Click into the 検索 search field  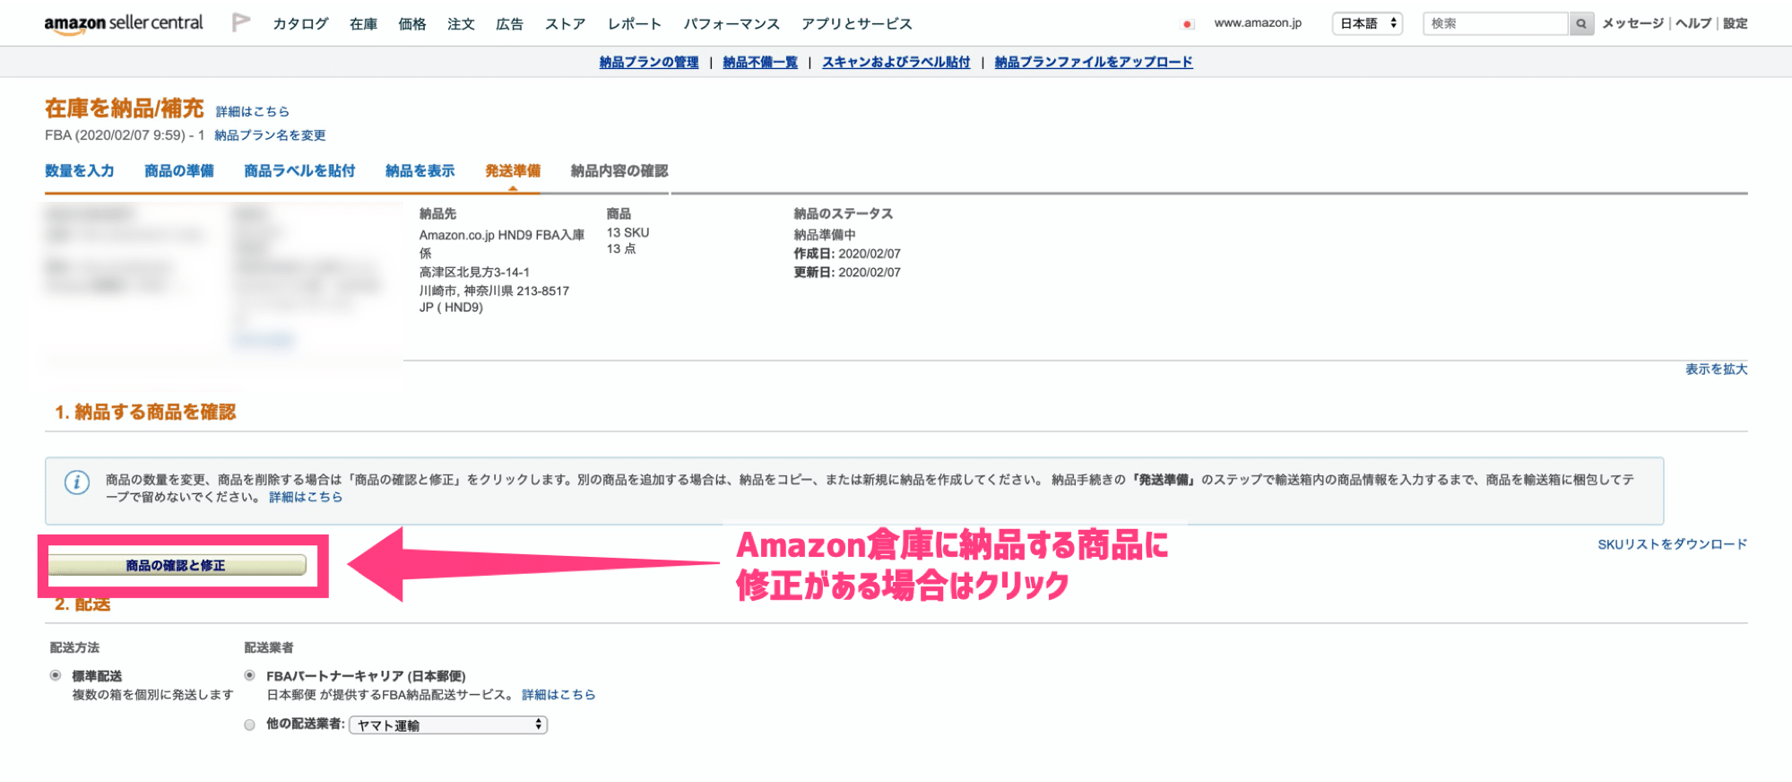[x=1495, y=23]
